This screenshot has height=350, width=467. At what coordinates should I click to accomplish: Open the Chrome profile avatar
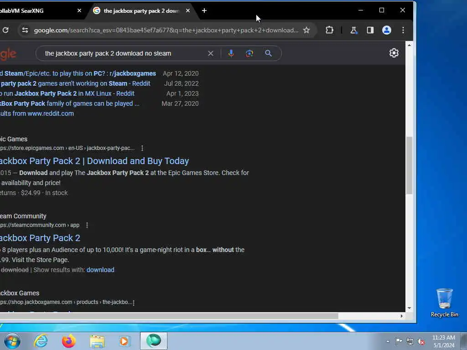tap(387, 30)
